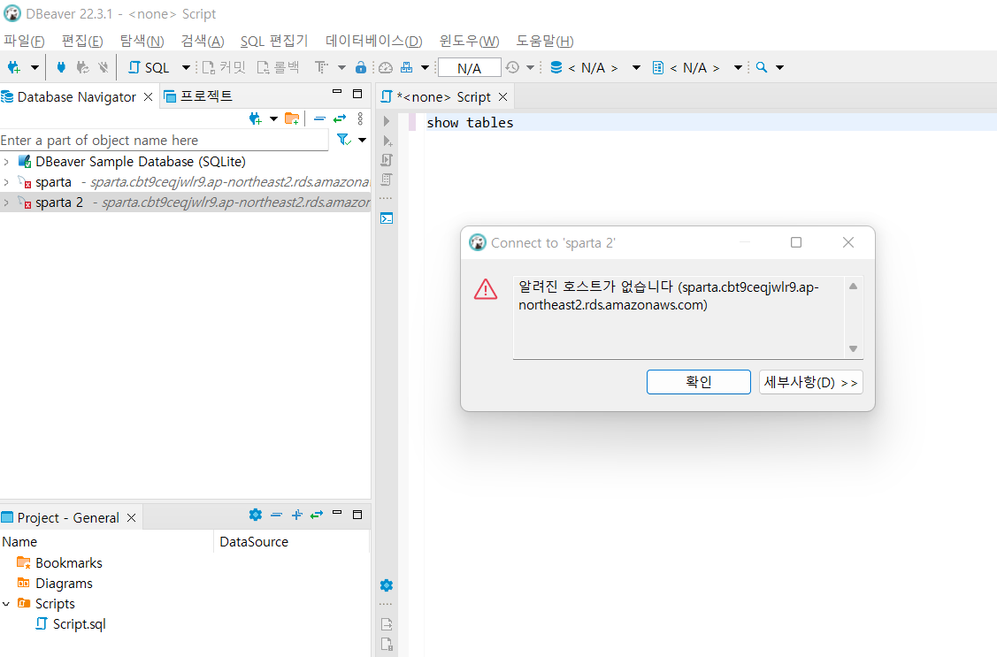Open the active datasource < N/A > selector
Screen dimensions: 997x657
point(594,67)
